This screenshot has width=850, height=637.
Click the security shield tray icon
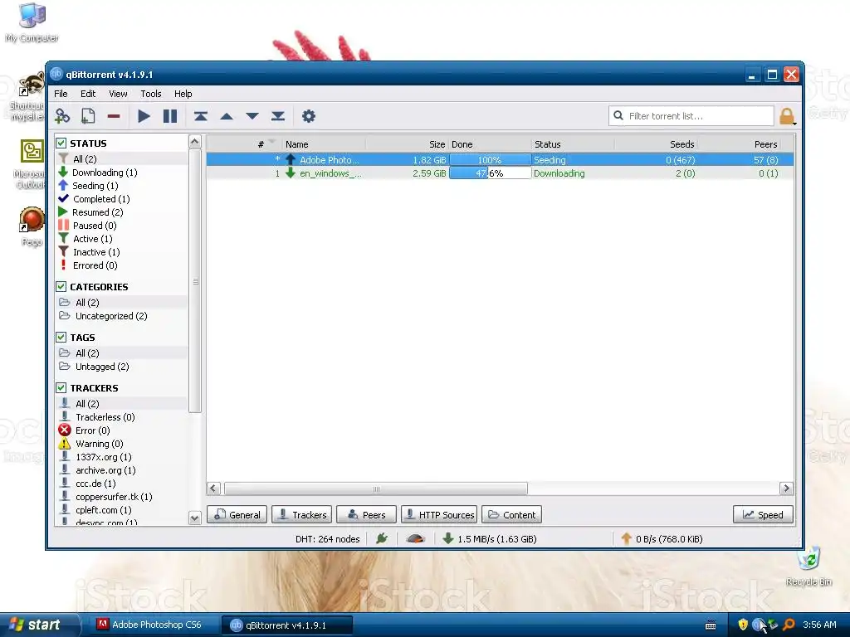[x=743, y=625]
